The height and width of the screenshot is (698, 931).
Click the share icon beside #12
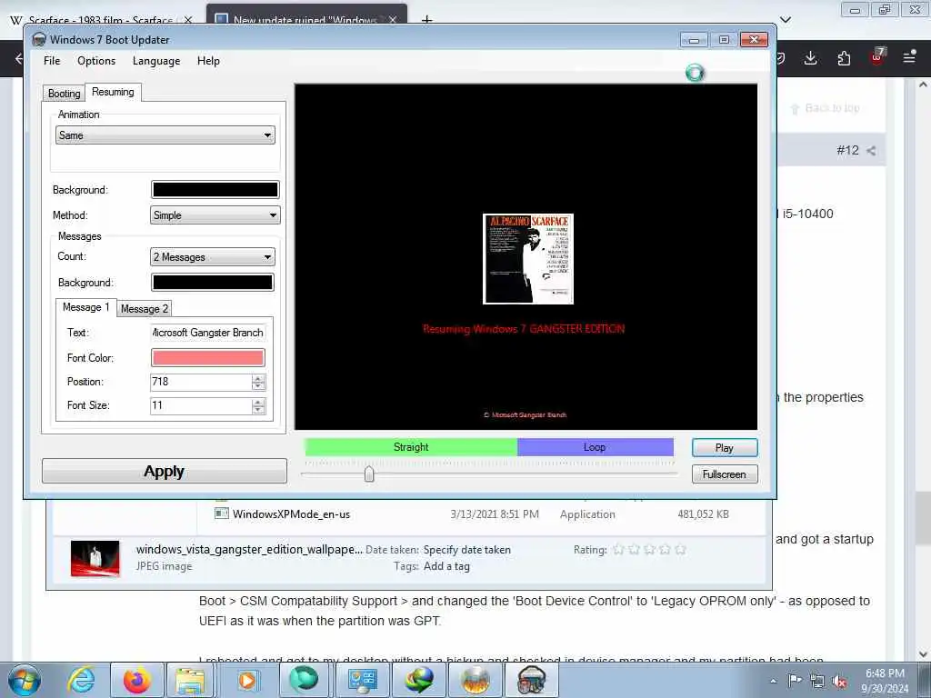pos(871,151)
